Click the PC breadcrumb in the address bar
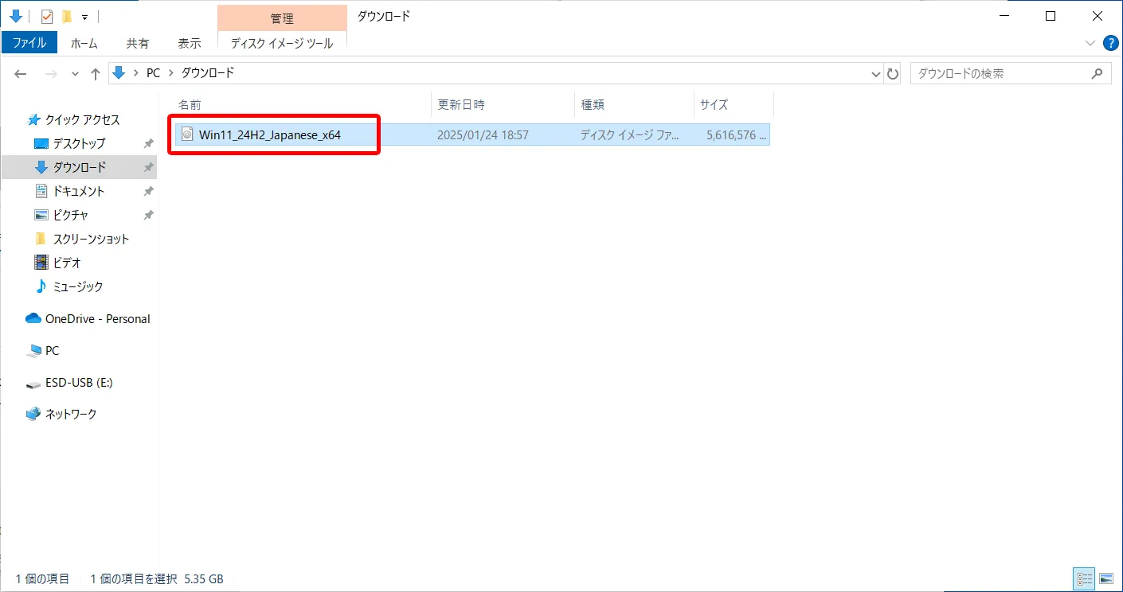Image resolution: width=1123 pixels, height=592 pixels. (153, 73)
